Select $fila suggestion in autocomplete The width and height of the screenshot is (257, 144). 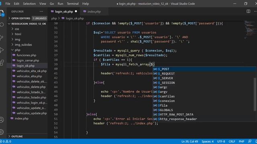pyautogui.click(x=204, y=106)
